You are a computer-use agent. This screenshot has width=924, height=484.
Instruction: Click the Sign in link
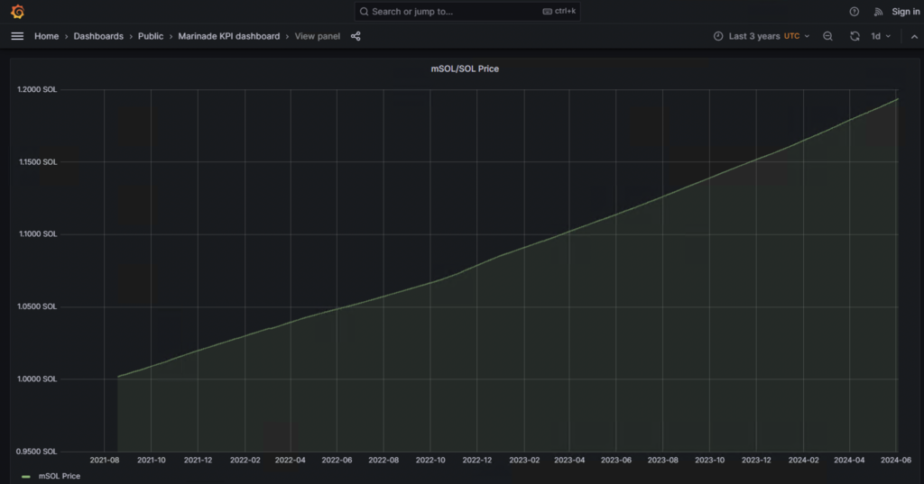coord(905,12)
